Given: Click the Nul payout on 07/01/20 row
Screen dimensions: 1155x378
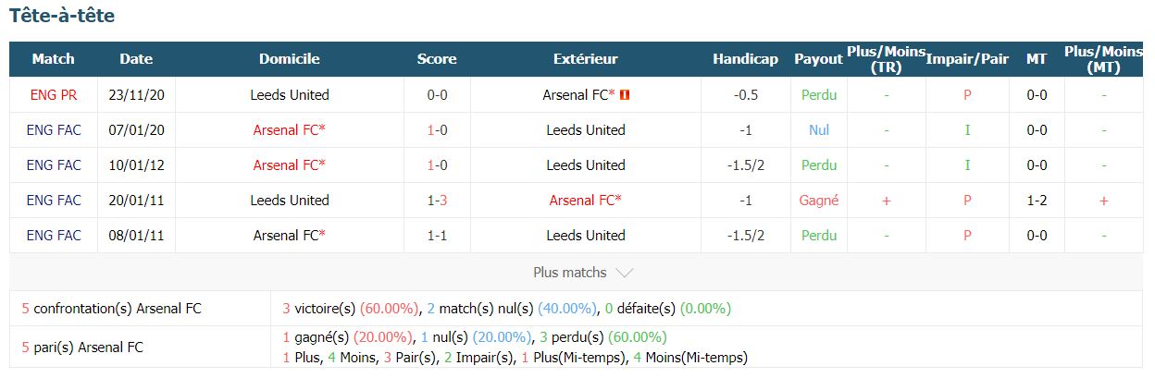Looking at the screenshot, I should tap(818, 129).
